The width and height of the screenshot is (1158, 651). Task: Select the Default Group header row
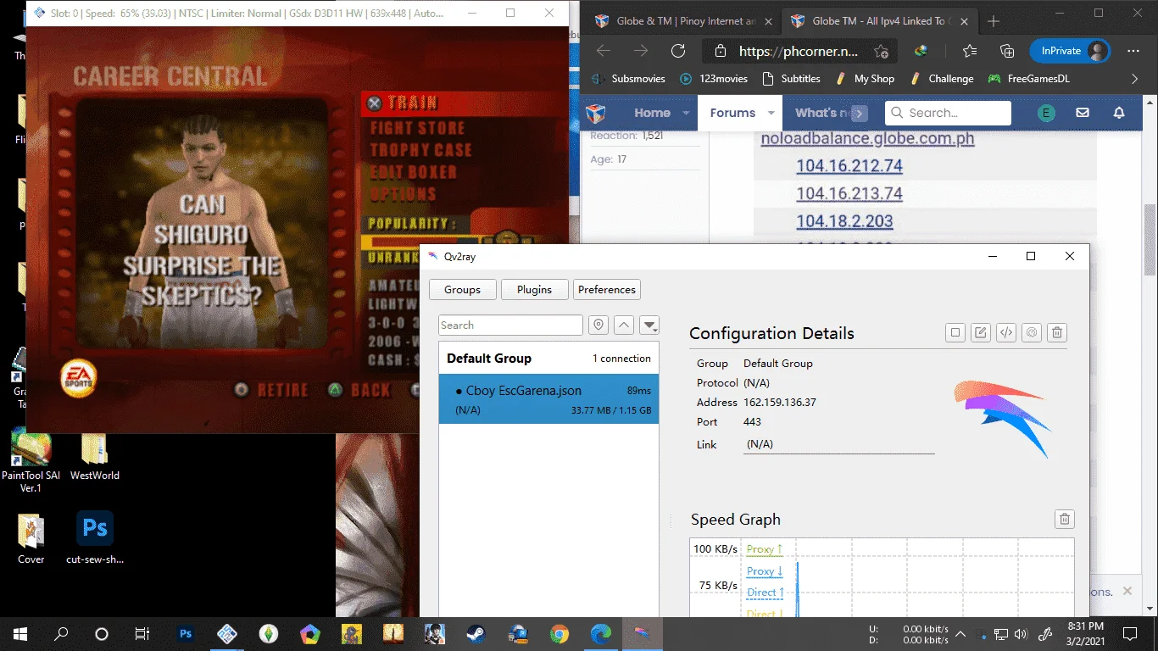[x=548, y=358]
